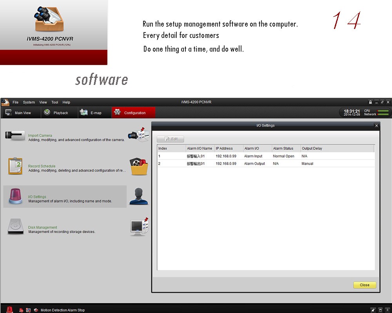Open the film reel folder icon
This screenshot has width=392, height=313.
tap(139, 166)
